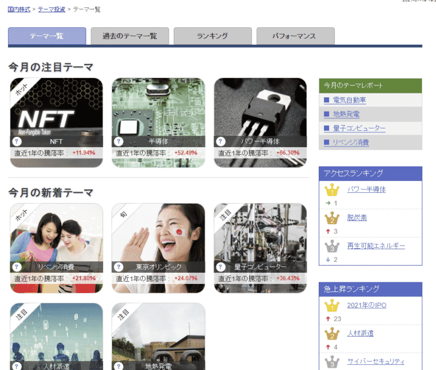The height and width of the screenshot is (370, 436).
Task: Click gold crown beside パワー半導体 ranking
Action: pos(332,190)
